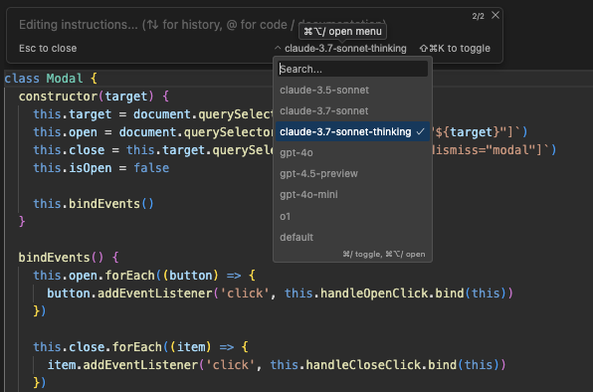Click 'this.open.forEach((button) => {' line

(x=144, y=276)
